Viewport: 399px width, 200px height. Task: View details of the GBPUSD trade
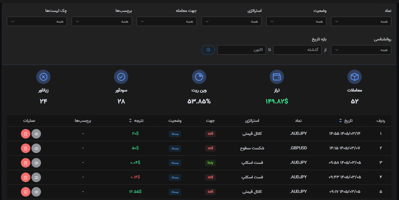point(36,149)
